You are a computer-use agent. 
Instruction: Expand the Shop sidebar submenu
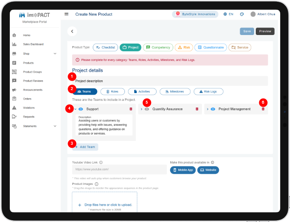[55, 54]
